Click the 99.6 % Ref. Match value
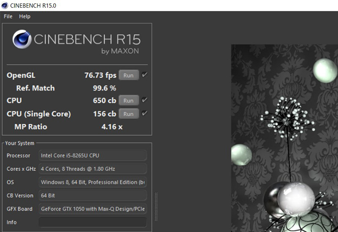The image size is (338, 232). coord(104,88)
